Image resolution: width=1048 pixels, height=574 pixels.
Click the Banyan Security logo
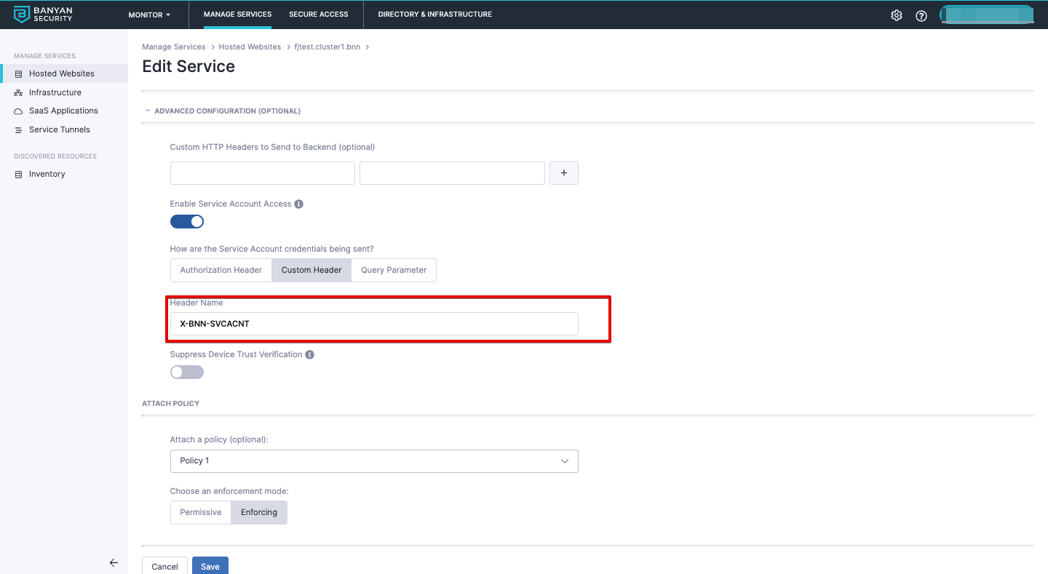(x=44, y=15)
